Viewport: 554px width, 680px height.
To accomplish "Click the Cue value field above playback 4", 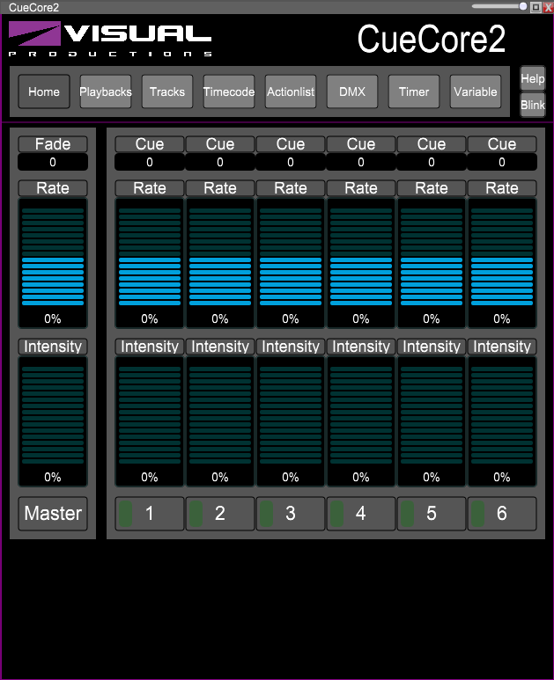I will pyautogui.click(x=361, y=162).
